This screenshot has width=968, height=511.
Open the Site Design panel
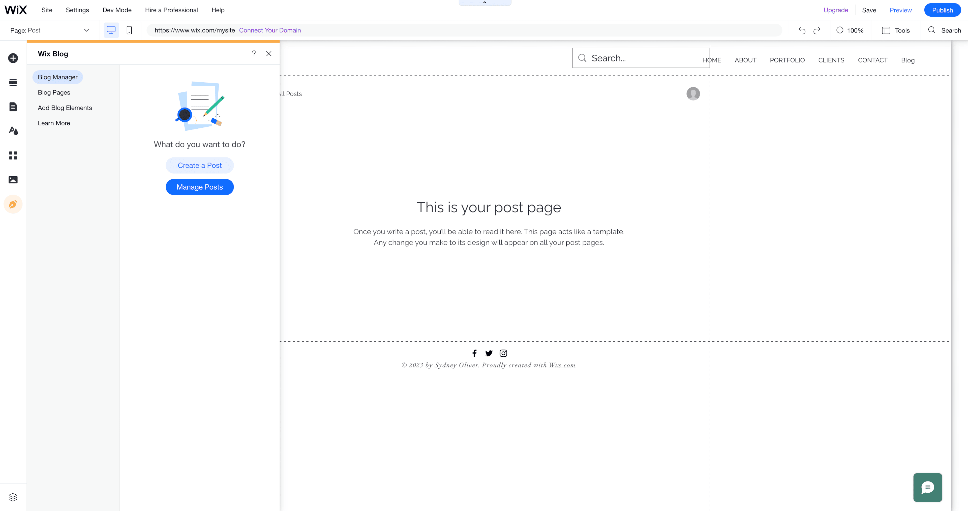tap(13, 131)
